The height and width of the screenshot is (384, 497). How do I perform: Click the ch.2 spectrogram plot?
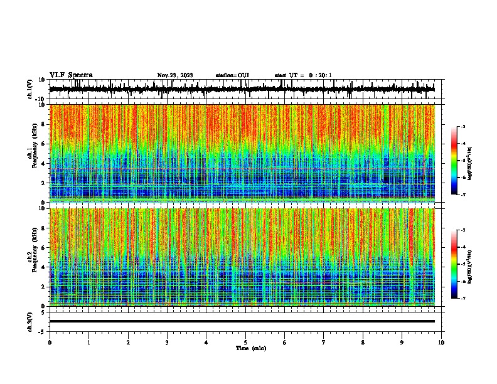[242, 257]
